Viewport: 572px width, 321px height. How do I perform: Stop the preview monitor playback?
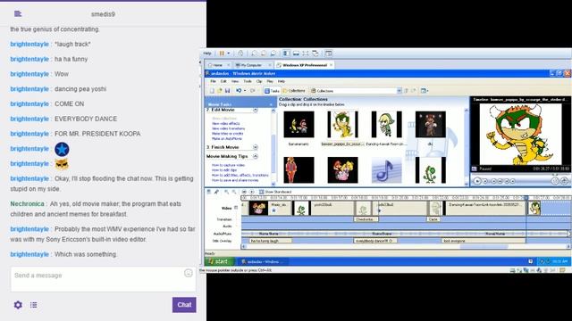(485, 181)
